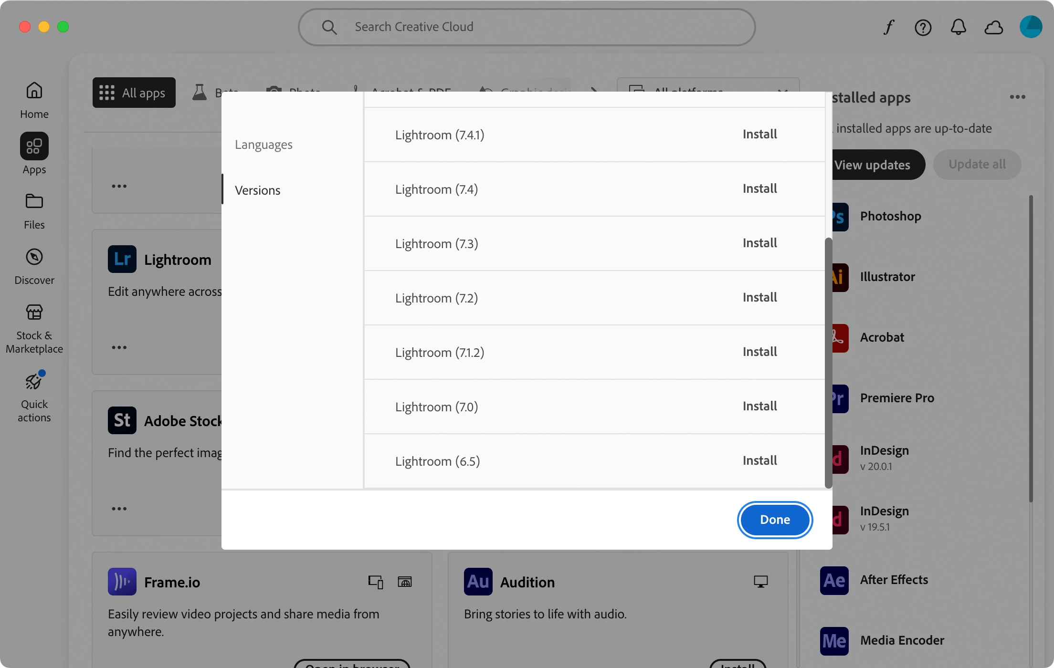Screen dimensions: 1054x668
Task: Select After Effects in installed apps
Action: pos(894,580)
